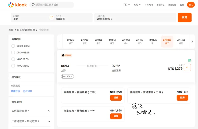Open the TWD currency dropdown

click(x=137, y=5)
